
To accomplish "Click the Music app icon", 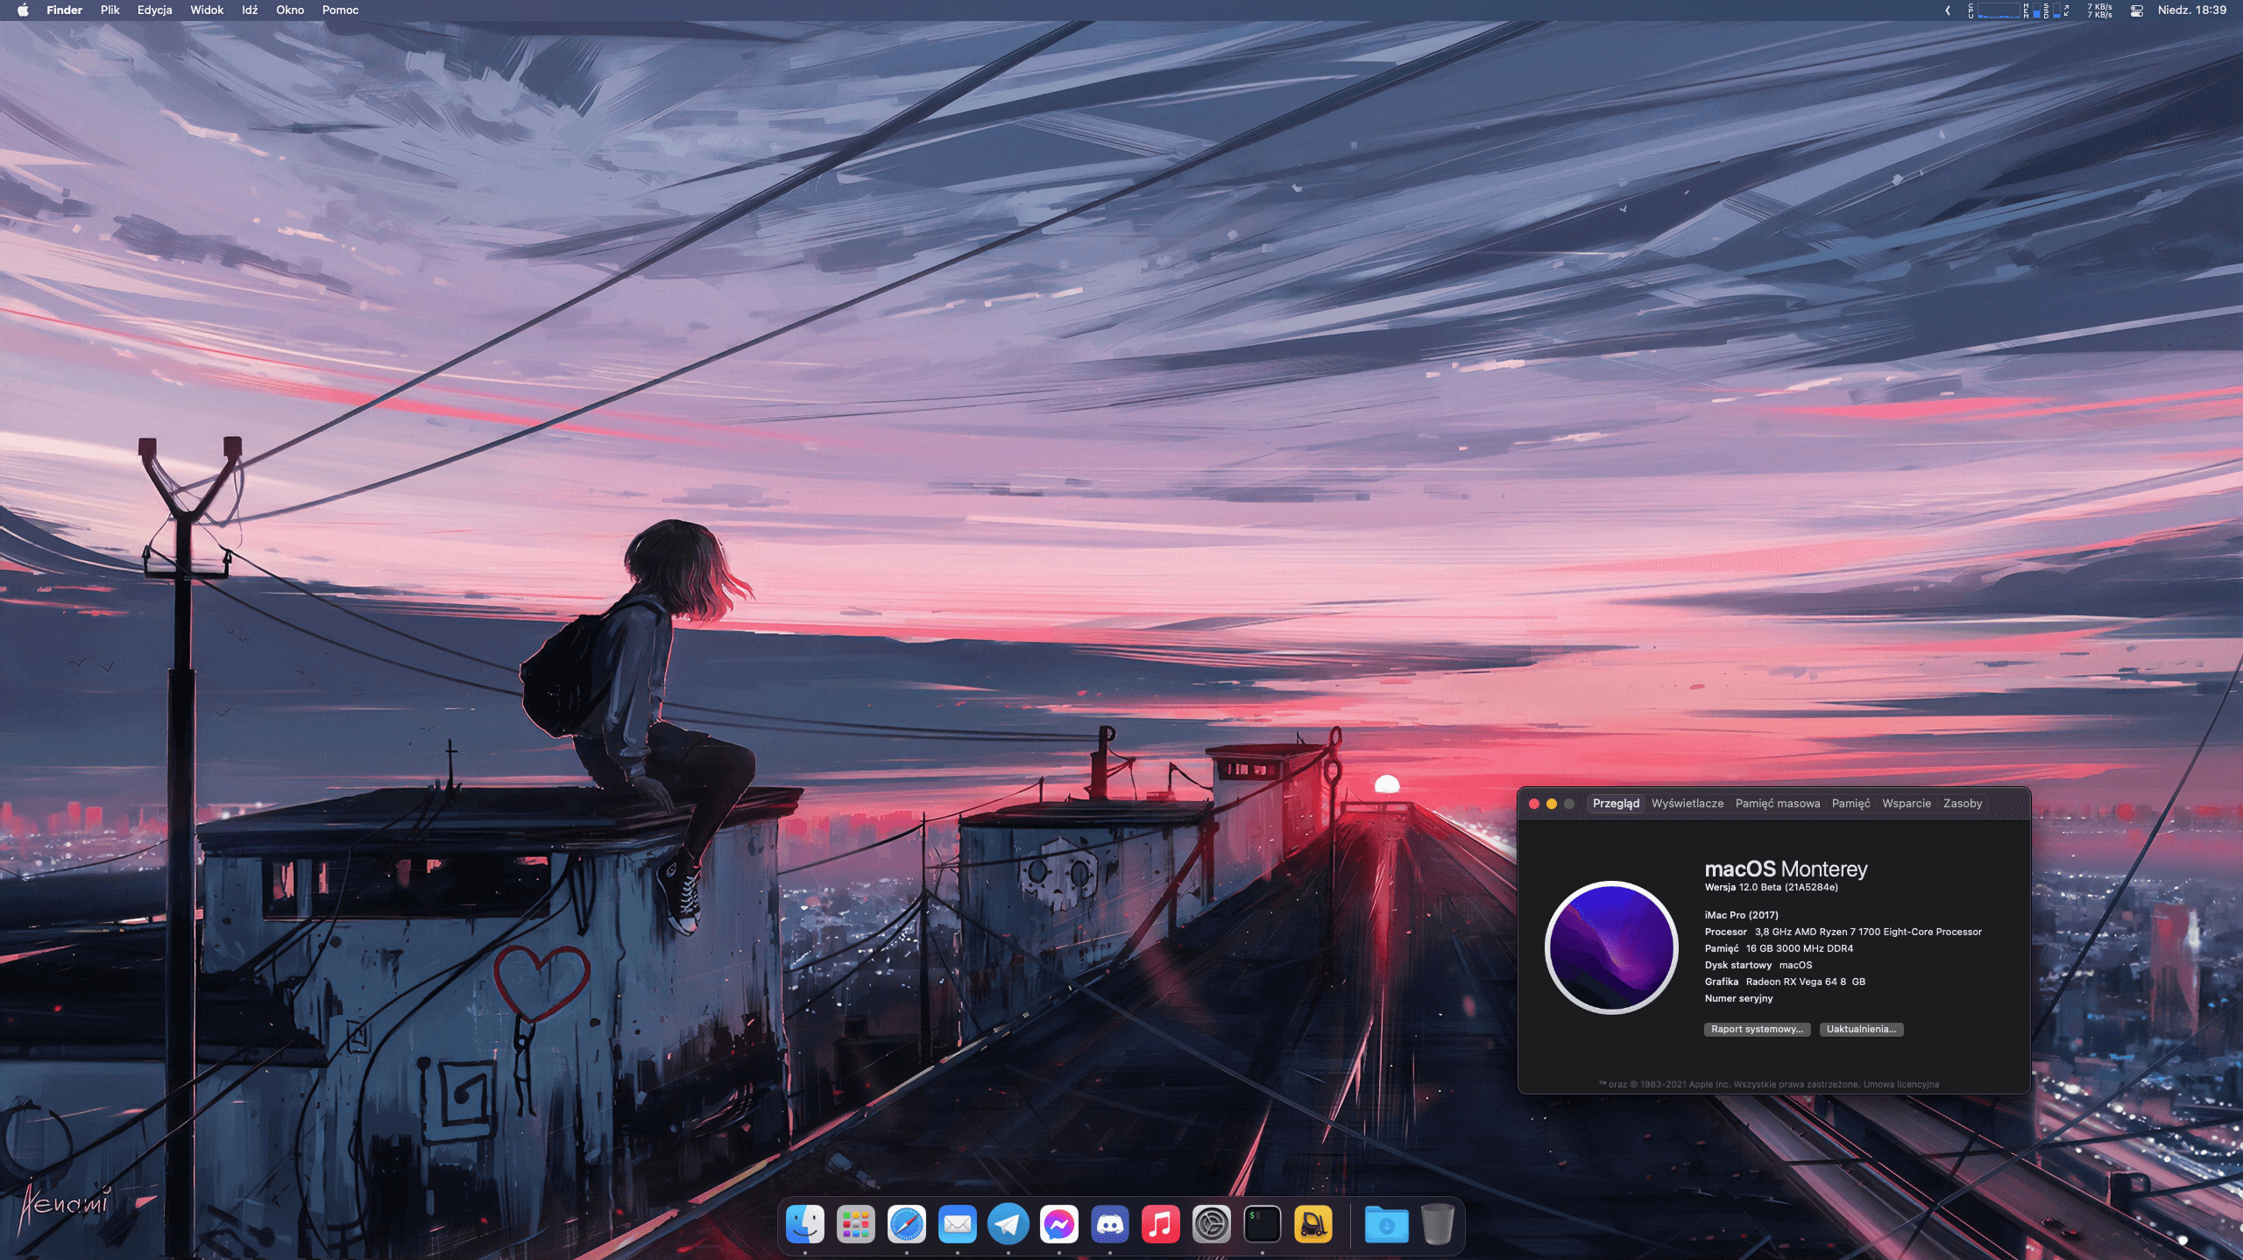I will [1160, 1224].
